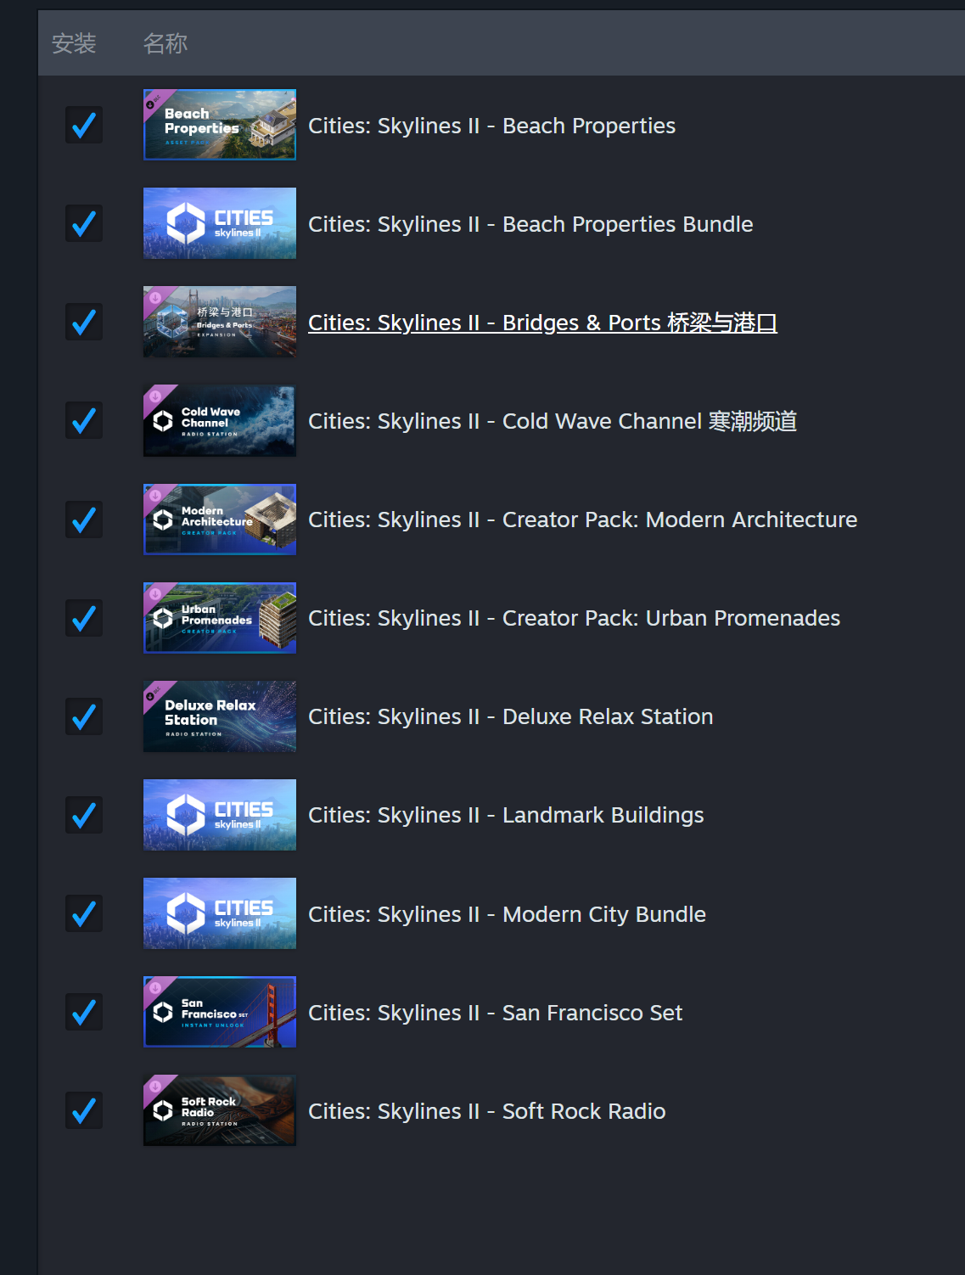Open the Modern City Bundle title
This screenshot has width=965, height=1275.
507,914
